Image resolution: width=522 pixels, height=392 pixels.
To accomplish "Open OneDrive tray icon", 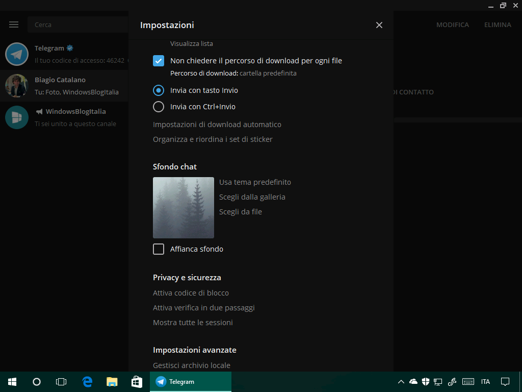I will click(413, 382).
